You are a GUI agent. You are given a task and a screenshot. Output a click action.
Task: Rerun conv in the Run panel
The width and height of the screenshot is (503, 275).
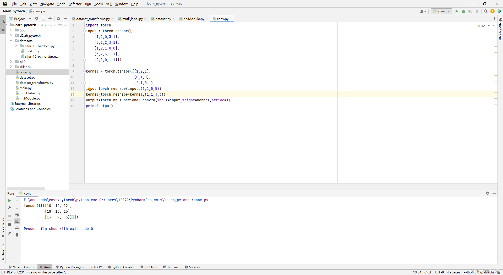coord(9,201)
